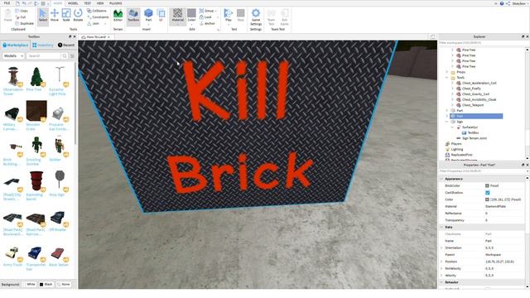Click the BrickColor swatch in Properties
The height and width of the screenshot is (298, 530).
coord(487,185)
